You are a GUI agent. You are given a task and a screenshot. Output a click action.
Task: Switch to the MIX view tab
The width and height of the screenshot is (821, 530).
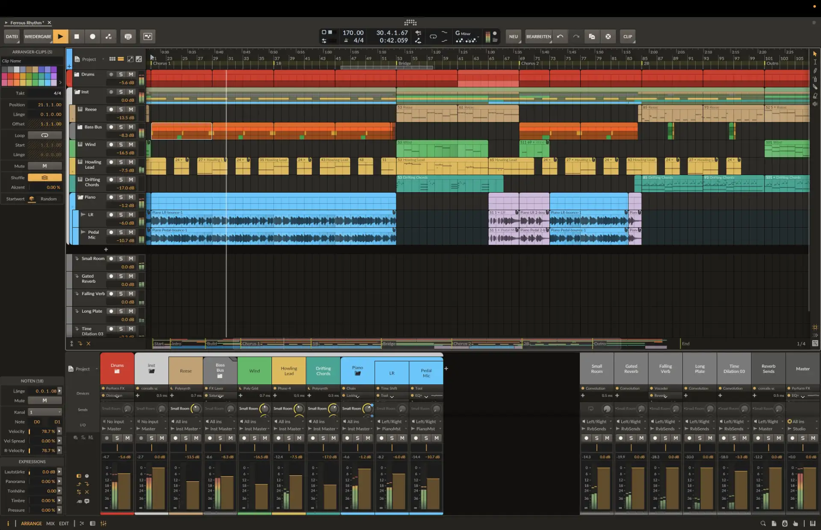50,524
